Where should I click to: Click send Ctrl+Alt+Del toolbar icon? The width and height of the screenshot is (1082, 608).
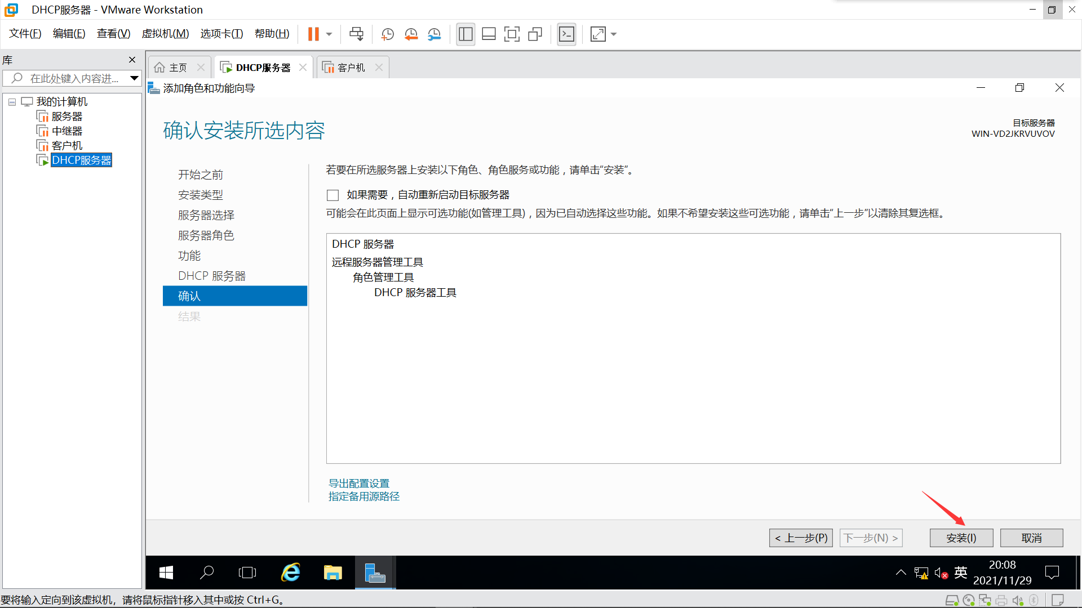pyautogui.click(x=356, y=34)
